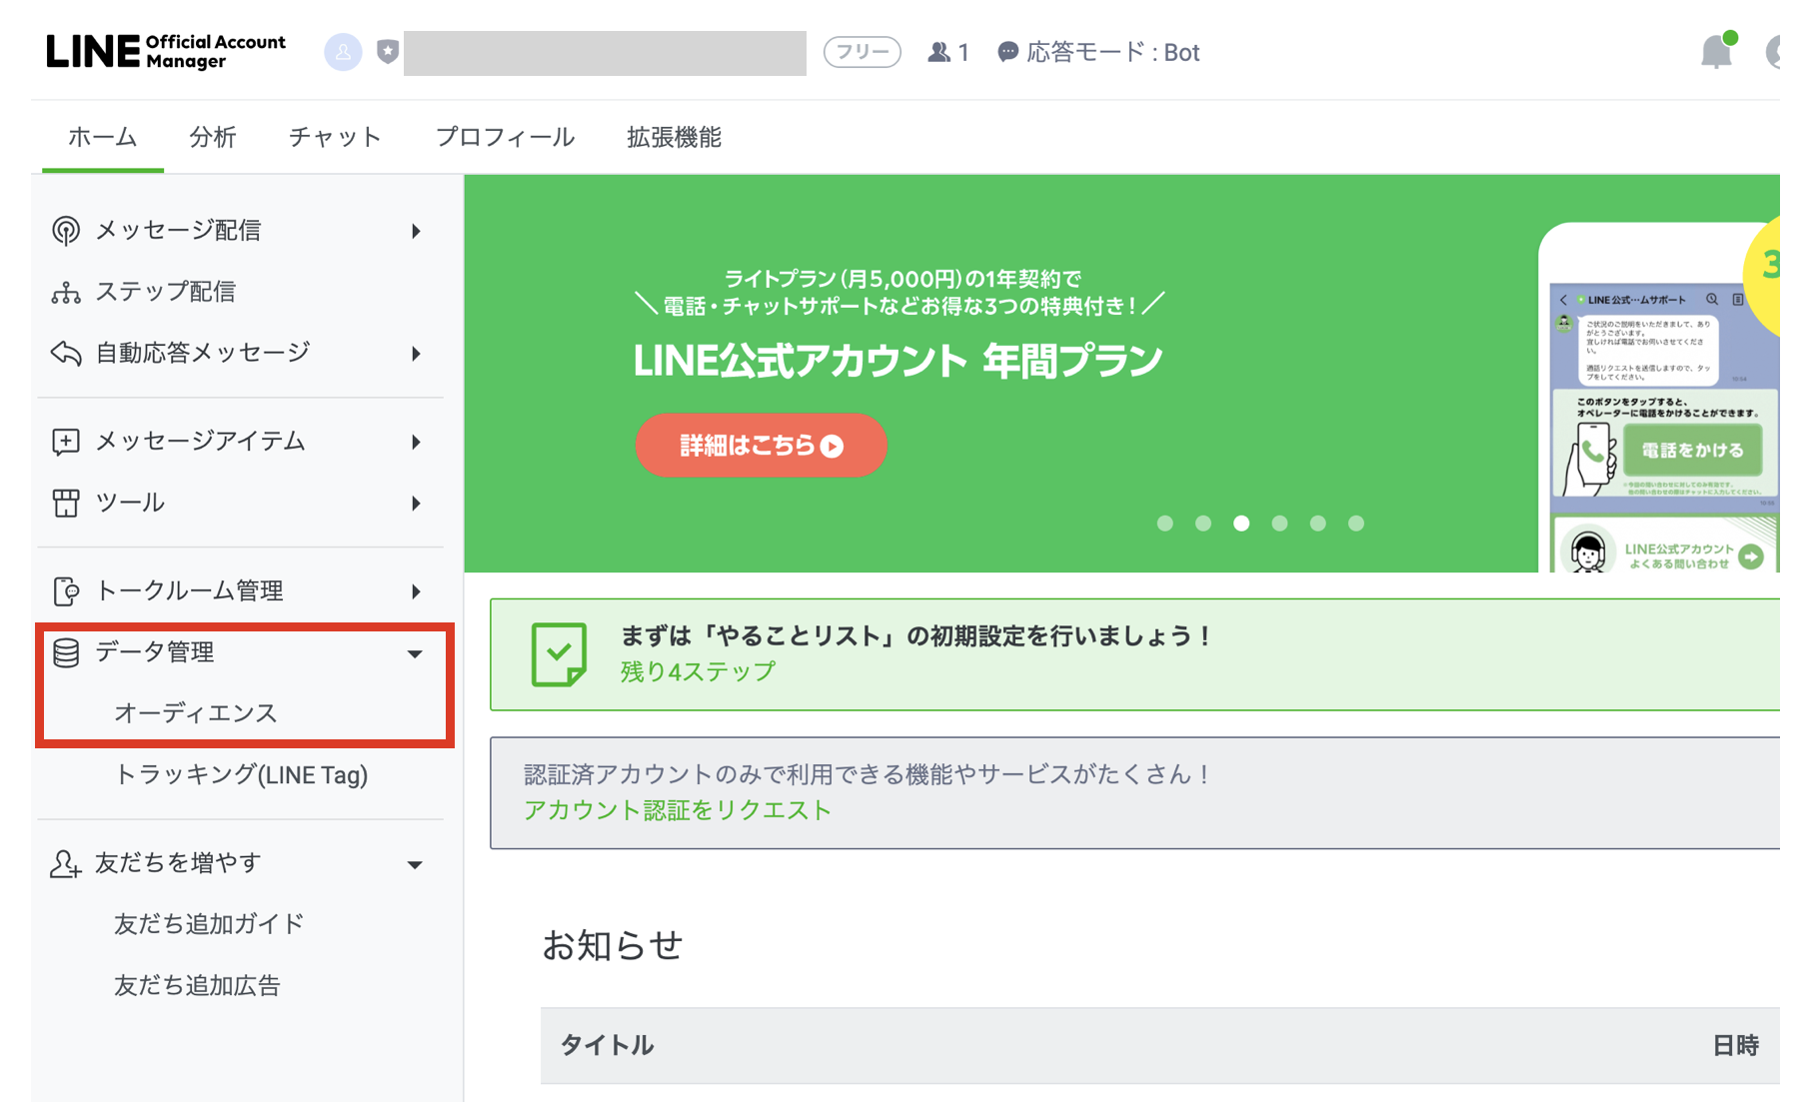Click the 電話をかける button in phone mockup
1805x1113 pixels.
[x=1692, y=451]
